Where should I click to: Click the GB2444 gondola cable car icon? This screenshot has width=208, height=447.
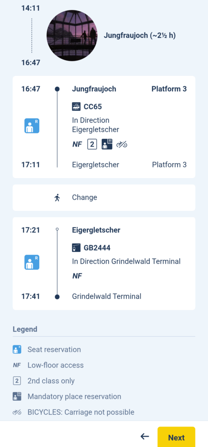(77, 248)
